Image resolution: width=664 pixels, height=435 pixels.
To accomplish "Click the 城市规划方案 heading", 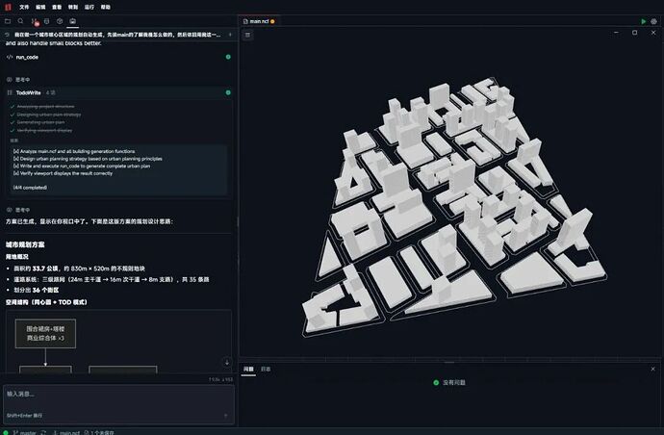I will coord(25,244).
